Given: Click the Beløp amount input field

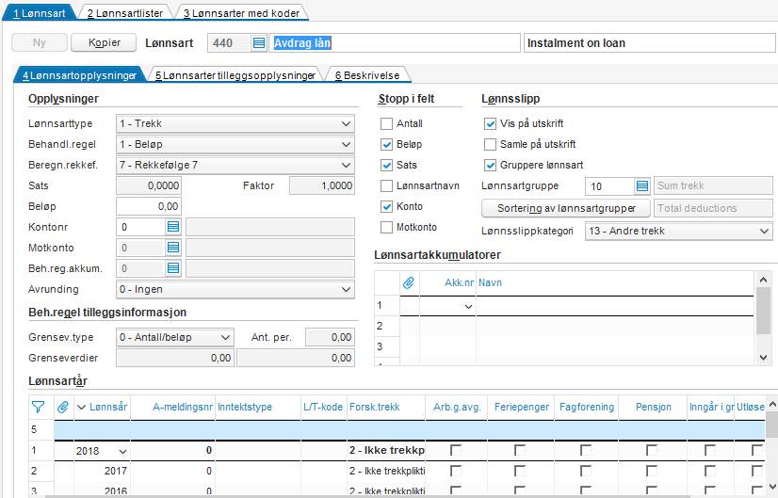Looking at the screenshot, I should click(149, 206).
